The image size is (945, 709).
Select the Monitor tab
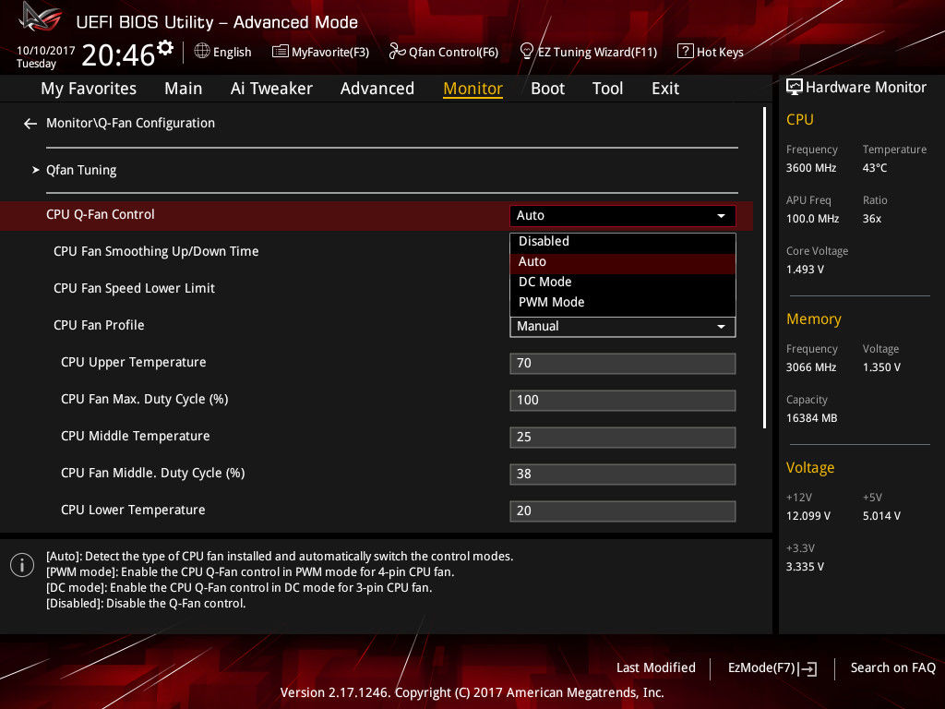coord(473,89)
